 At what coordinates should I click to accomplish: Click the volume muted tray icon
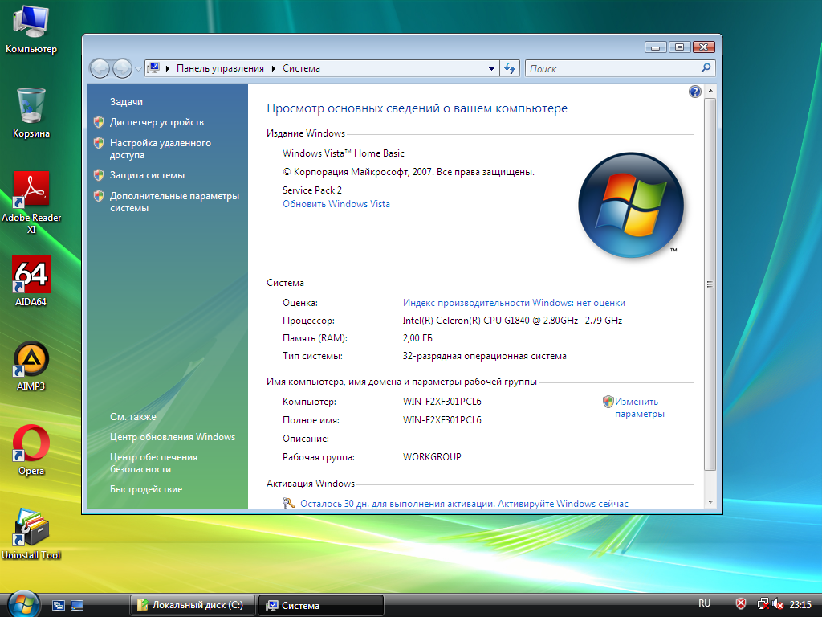778,604
